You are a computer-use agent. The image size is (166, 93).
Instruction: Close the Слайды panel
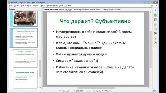click(x=40, y=9)
